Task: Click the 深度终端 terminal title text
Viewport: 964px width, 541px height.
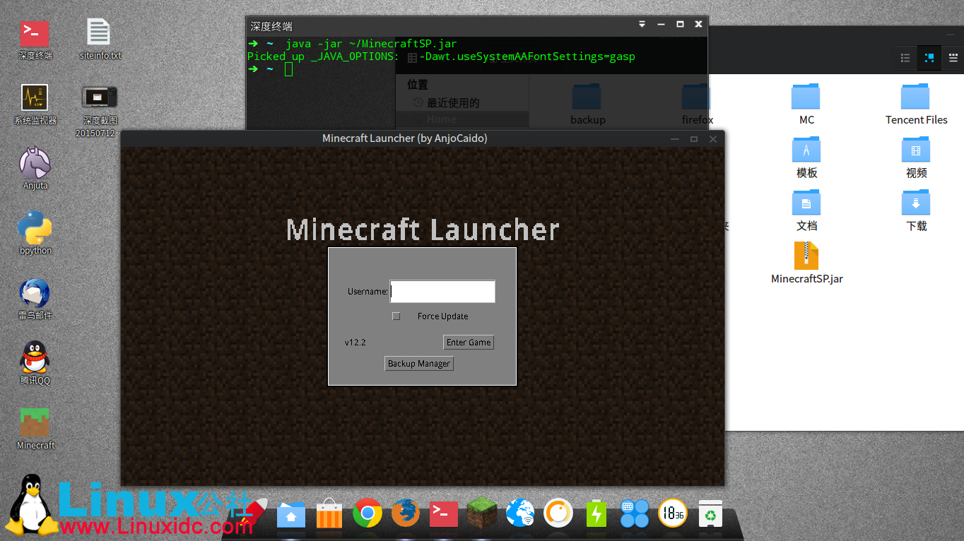Action: pyautogui.click(x=271, y=26)
